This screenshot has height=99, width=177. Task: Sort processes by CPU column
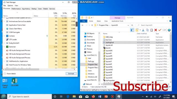coord(53,14)
